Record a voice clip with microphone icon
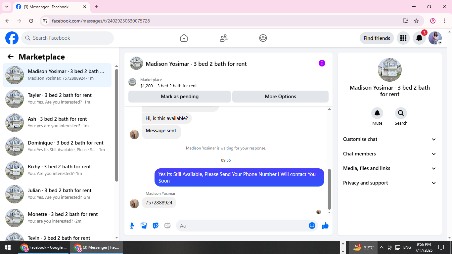Viewport: 452px width, 254px height. tap(132, 226)
